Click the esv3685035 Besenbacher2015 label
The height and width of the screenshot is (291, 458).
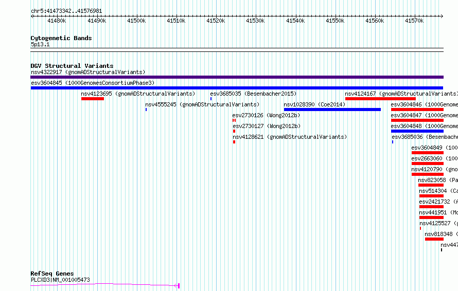coord(253,94)
